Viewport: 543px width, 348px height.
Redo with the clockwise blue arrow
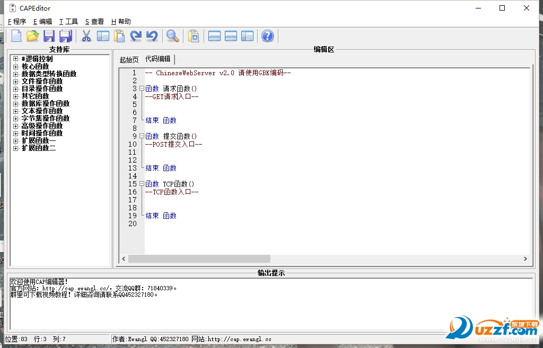[x=136, y=36]
